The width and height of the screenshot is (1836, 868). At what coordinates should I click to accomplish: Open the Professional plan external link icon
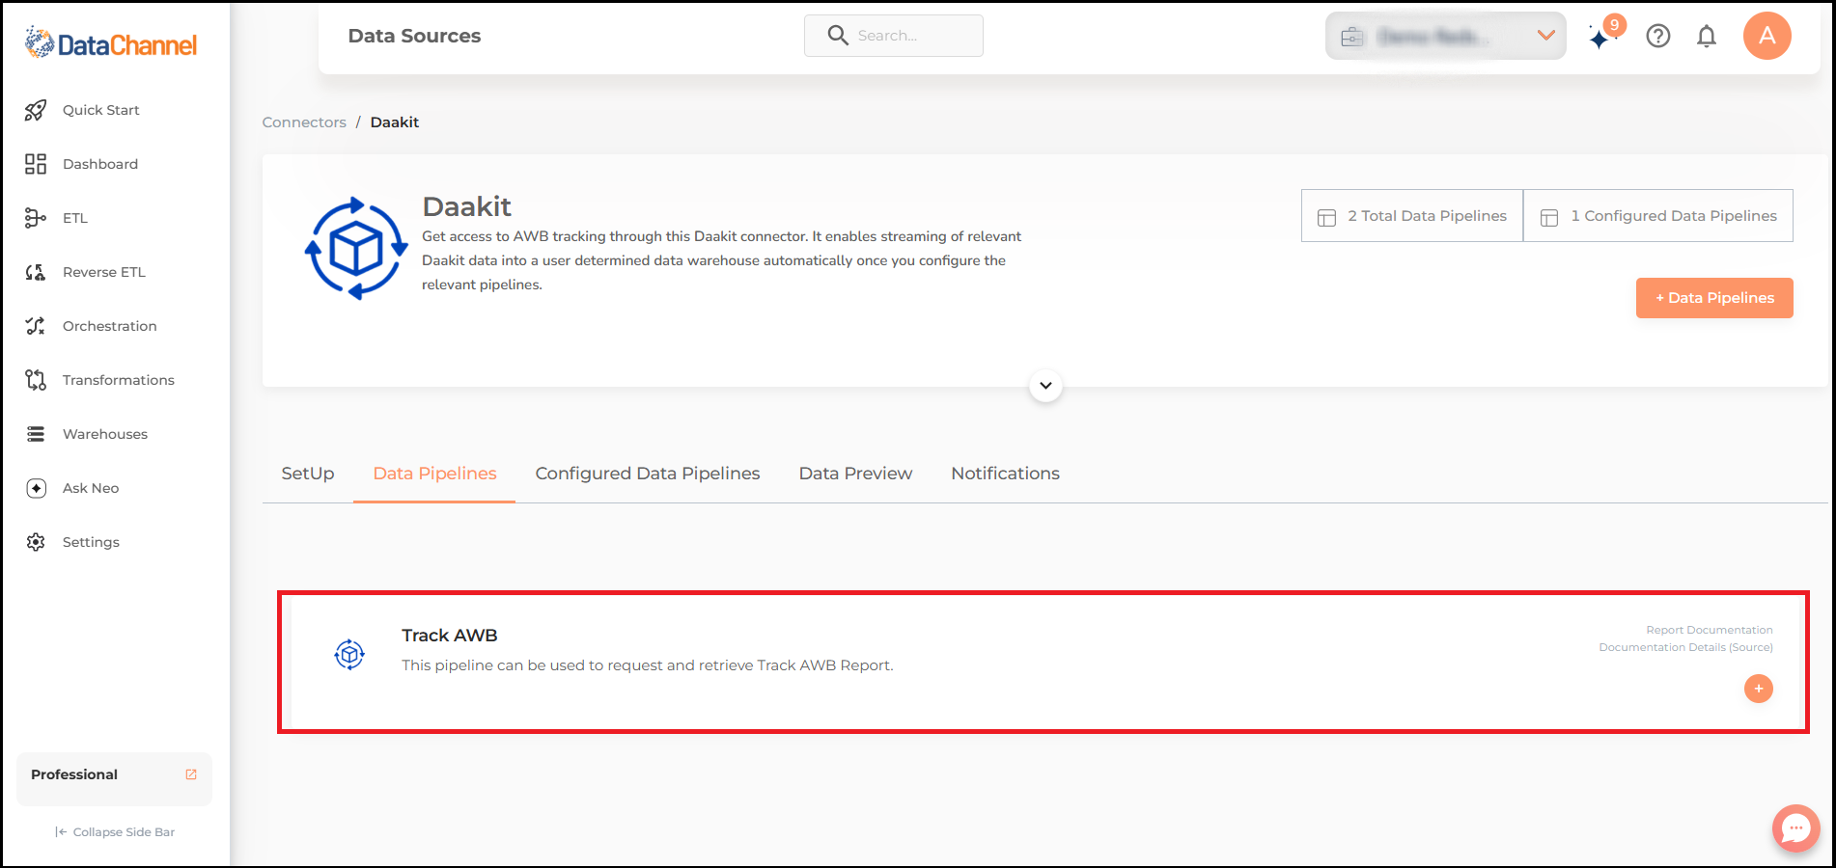(191, 774)
